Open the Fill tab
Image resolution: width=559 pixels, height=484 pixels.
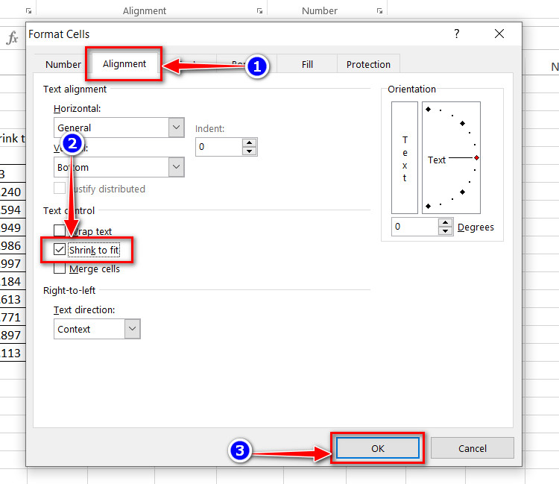pos(307,65)
